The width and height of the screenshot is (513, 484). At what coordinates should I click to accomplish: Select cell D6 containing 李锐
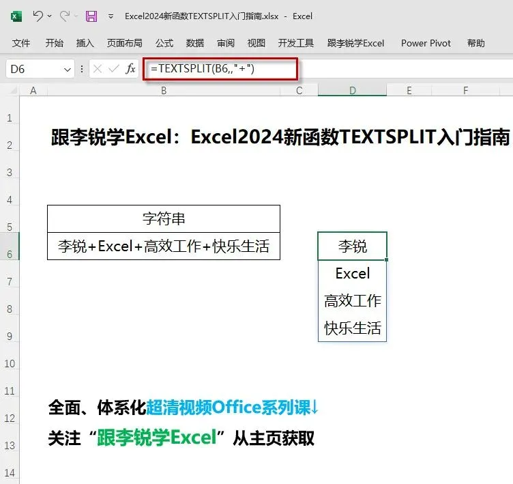pyautogui.click(x=353, y=246)
